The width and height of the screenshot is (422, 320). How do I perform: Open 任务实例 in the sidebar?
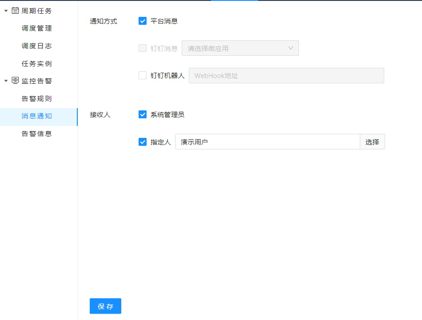(37, 64)
